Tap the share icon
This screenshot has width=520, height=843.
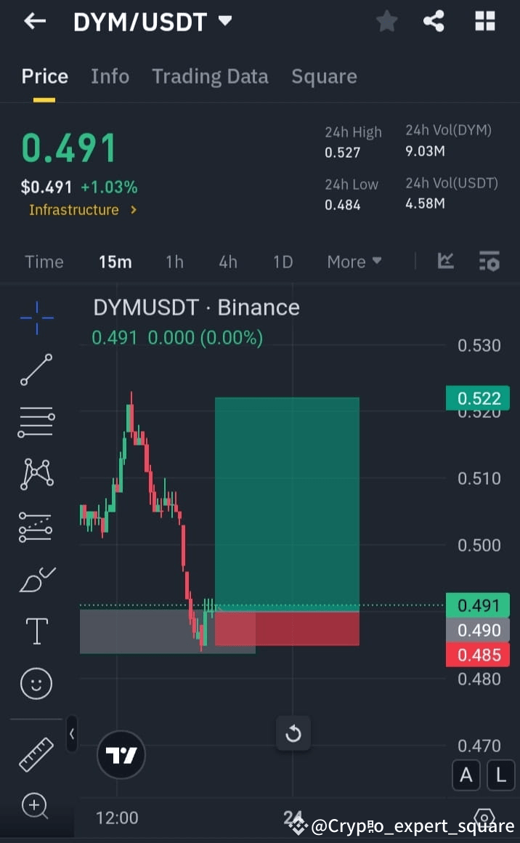(x=434, y=22)
